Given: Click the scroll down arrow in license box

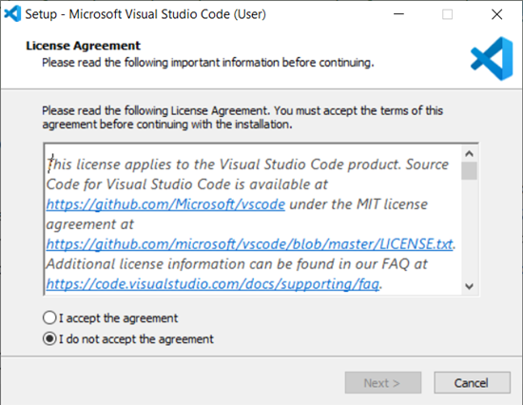Looking at the screenshot, I should [x=470, y=286].
